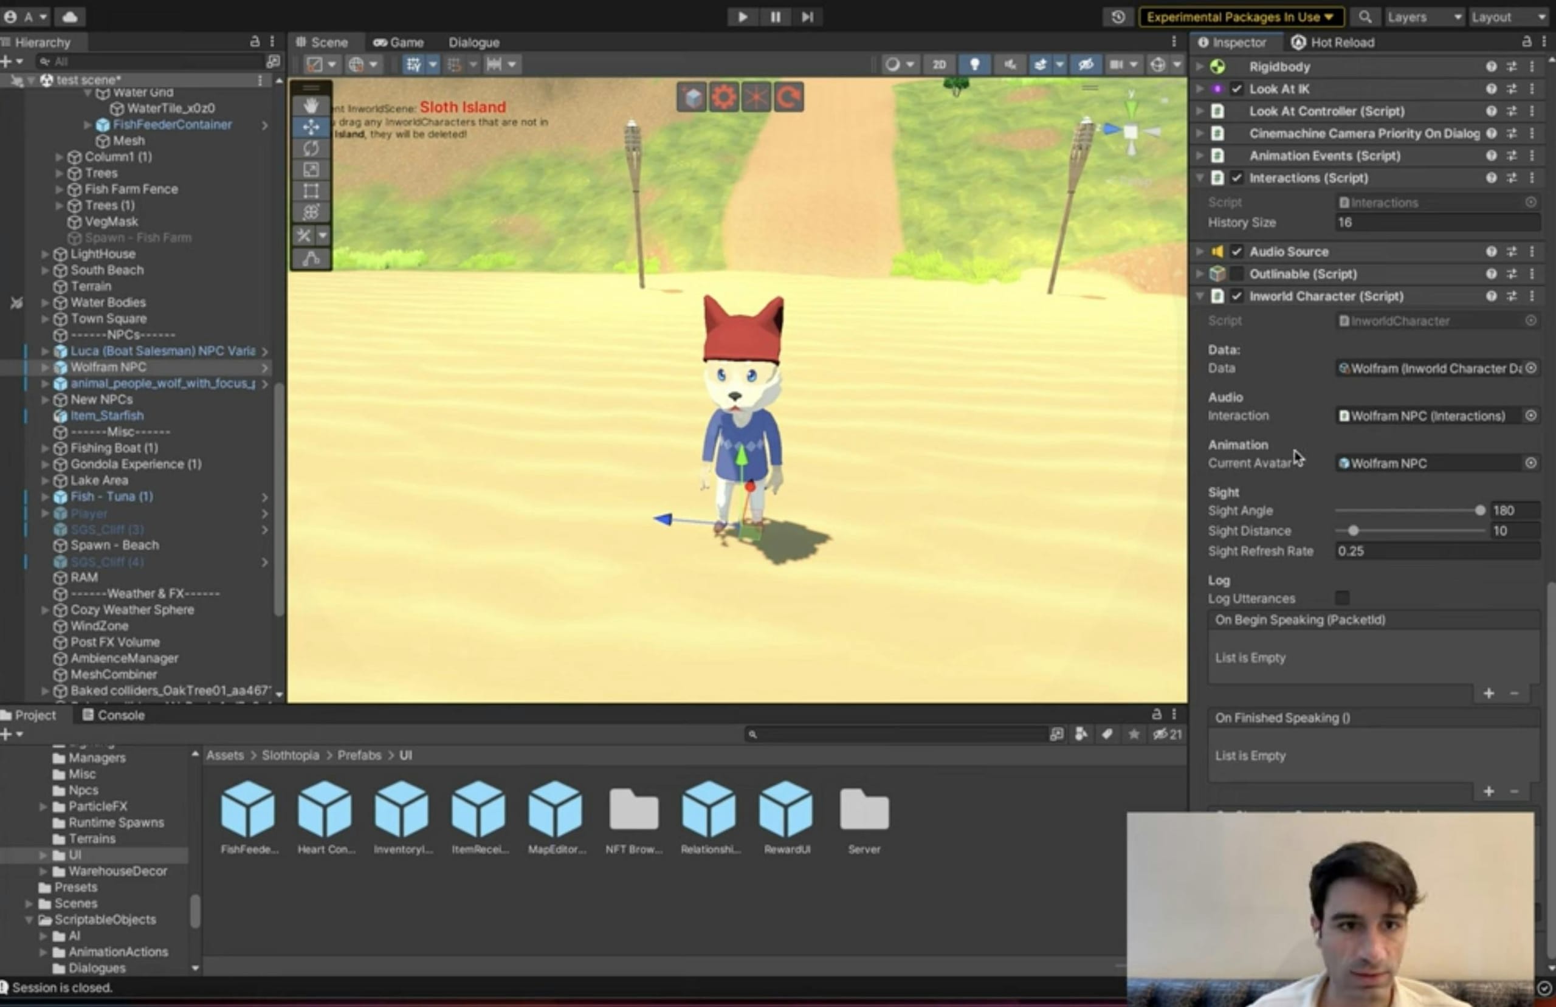
Task: Select the Rect transform tool
Action: [311, 191]
